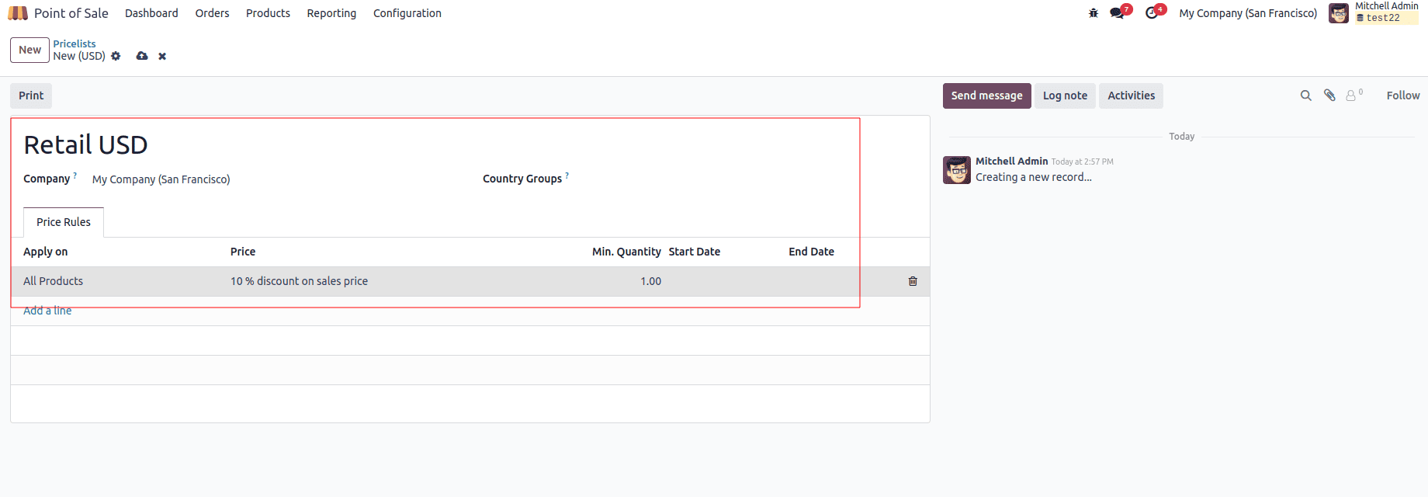Click the Send message button
Image resolution: width=1428 pixels, height=497 pixels.
[x=986, y=96]
